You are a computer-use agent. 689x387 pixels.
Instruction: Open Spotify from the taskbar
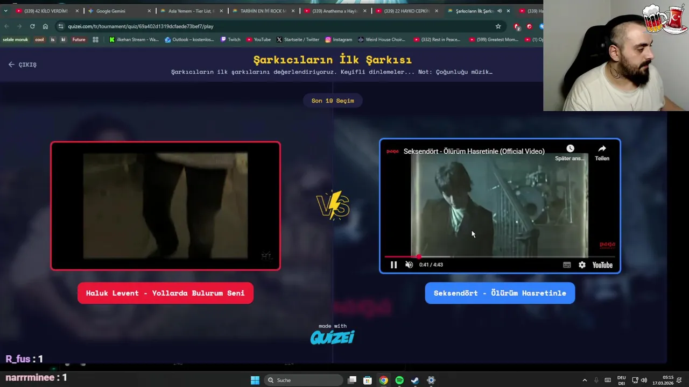[399, 380]
